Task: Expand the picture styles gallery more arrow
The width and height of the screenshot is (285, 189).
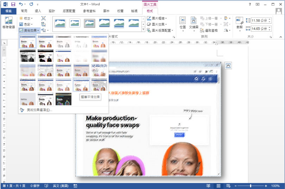Action: (x=143, y=30)
